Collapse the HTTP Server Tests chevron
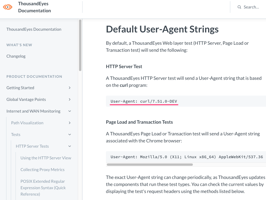Screen dimensions: 266x200 70,146
